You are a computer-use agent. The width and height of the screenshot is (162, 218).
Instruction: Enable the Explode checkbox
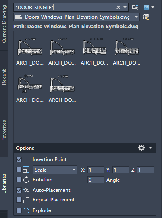[x=19, y=210]
